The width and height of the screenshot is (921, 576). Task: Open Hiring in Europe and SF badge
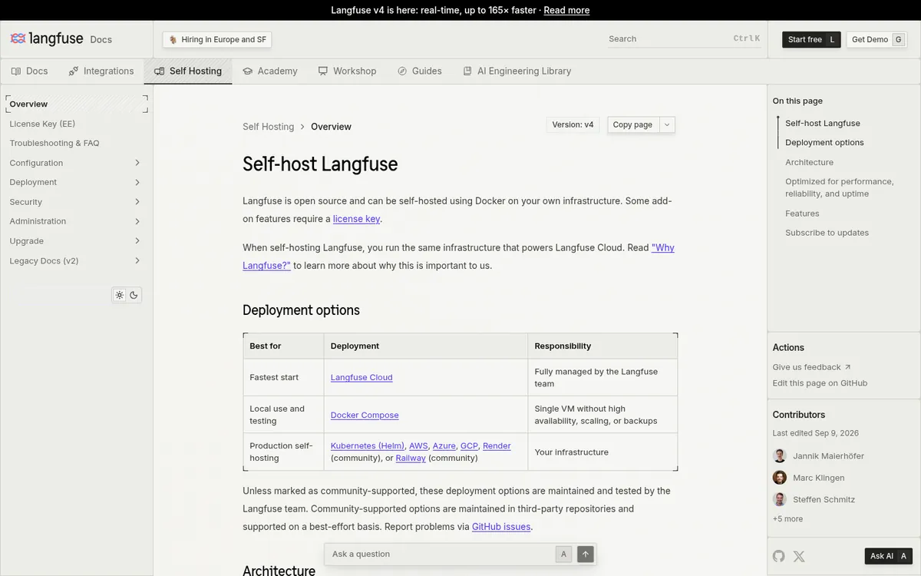[217, 39]
